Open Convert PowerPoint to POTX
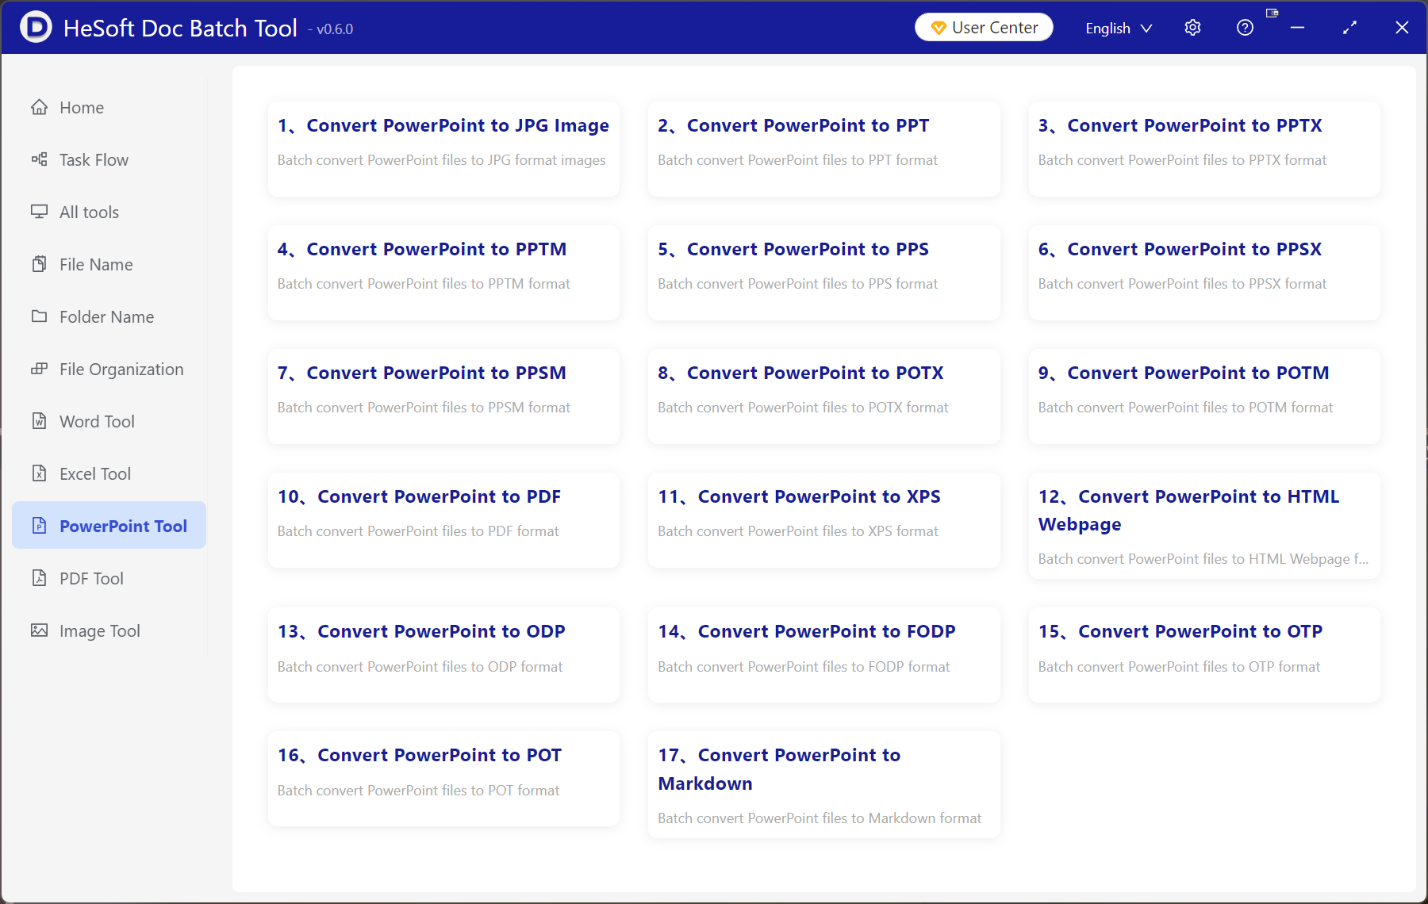Screen dimensions: 1428x904 point(824,396)
